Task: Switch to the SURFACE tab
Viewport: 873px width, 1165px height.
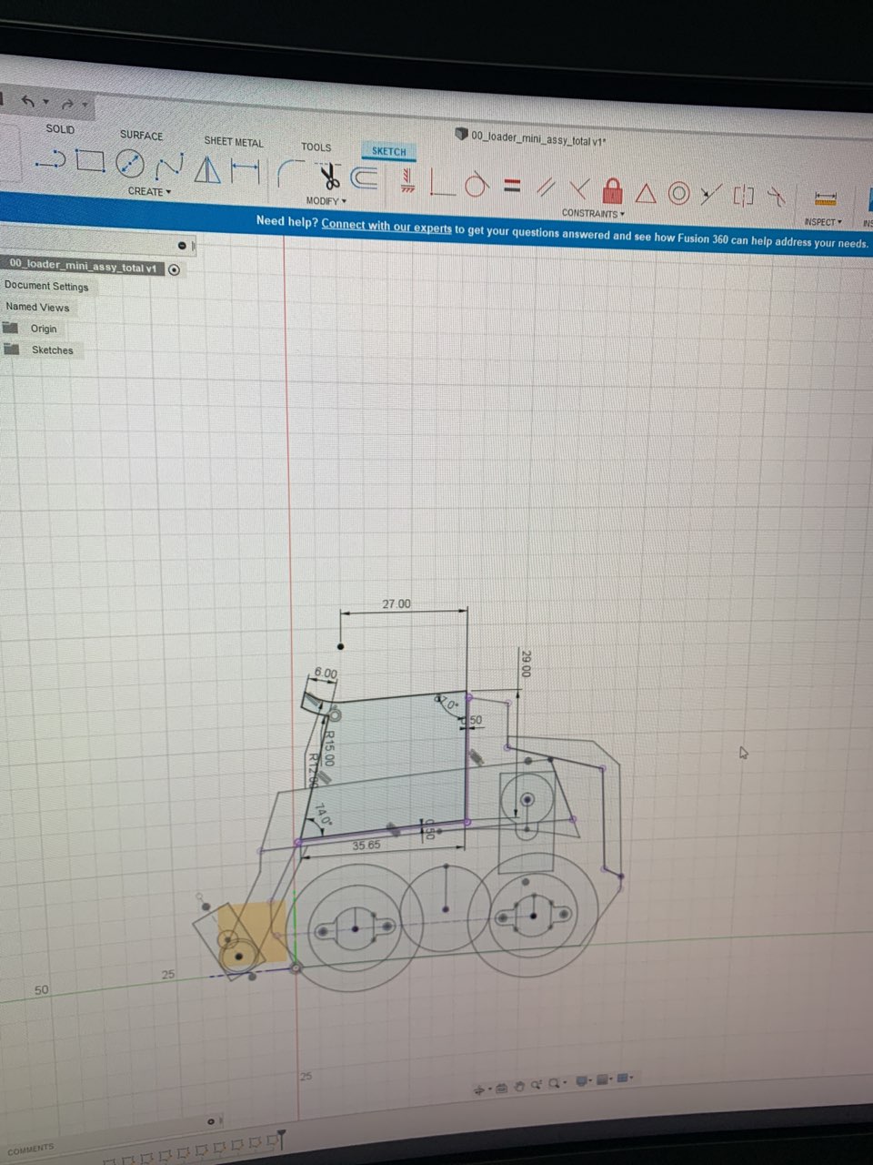Action: [141, 135]
